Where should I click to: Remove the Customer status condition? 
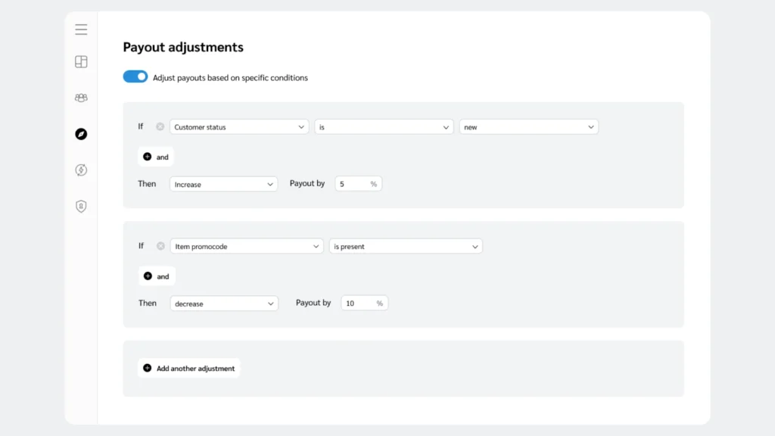point(160,126)
